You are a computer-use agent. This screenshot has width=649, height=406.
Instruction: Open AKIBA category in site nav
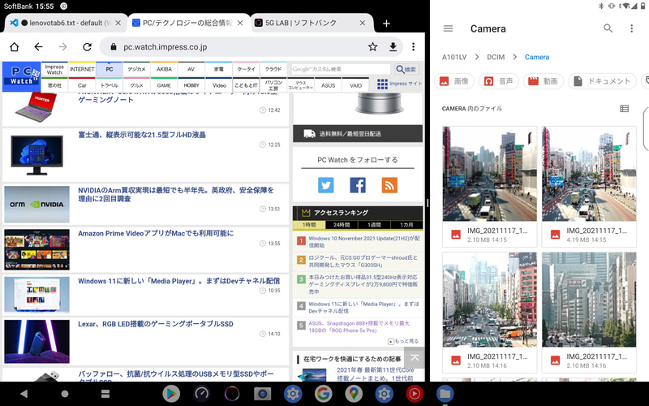tap(164, 69)
